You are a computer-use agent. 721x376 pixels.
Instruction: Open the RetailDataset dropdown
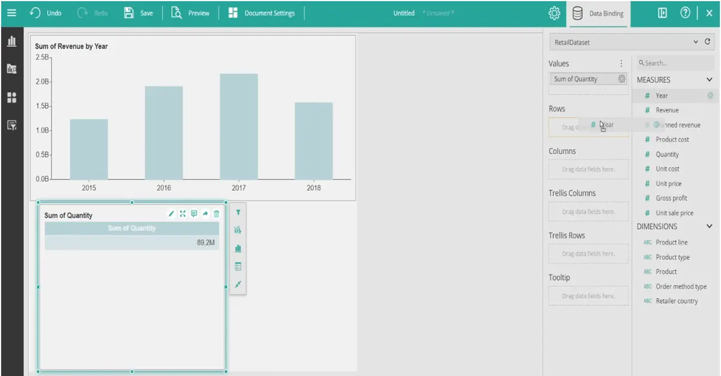(624, 42)
